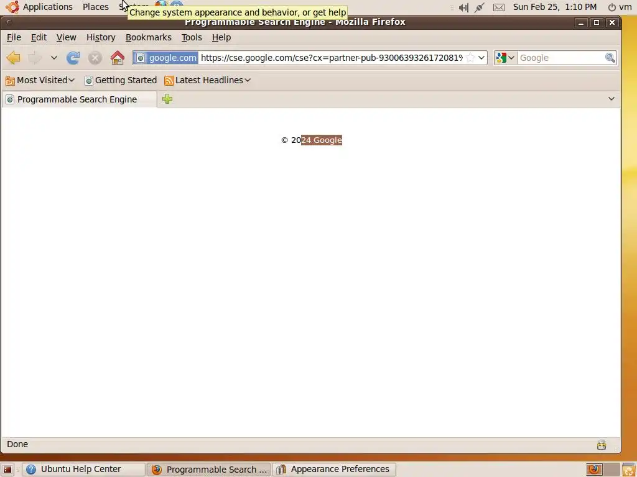The height and width of the screenshot is (477, 637).
Task: Open the Help menu in Firefox
Action: (x=221, y=37)
